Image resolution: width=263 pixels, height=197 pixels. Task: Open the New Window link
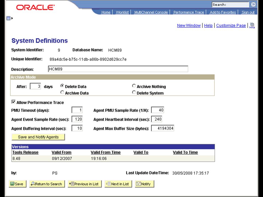189,25
